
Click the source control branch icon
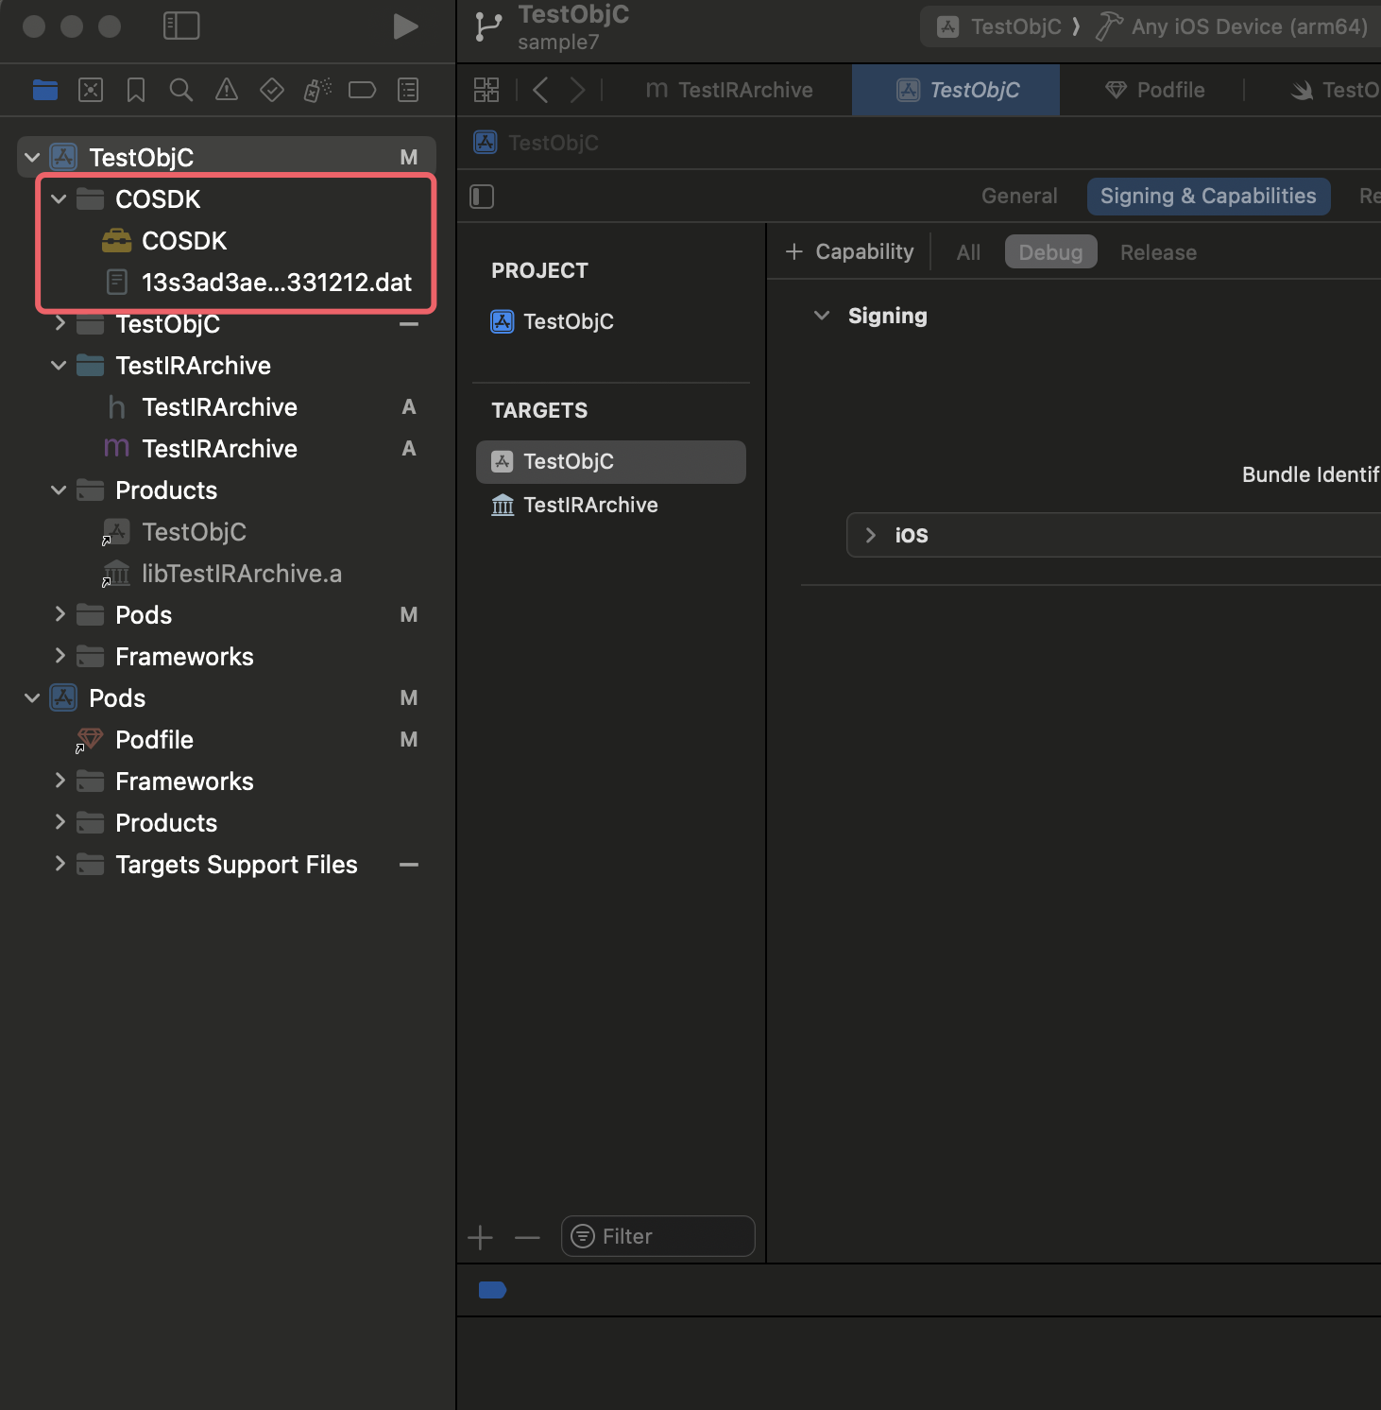(x=488, y=26)
